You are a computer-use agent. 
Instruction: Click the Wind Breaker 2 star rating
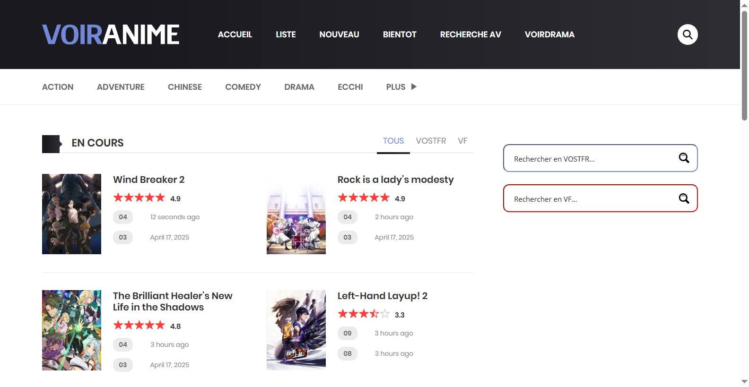click(139, 198)
